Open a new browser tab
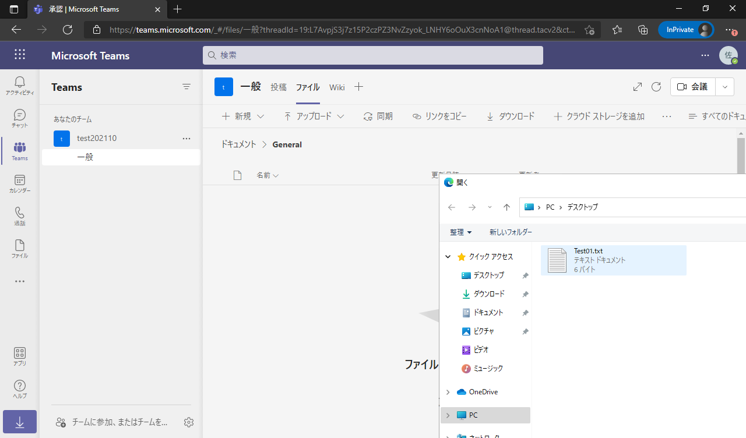Image resolution: width=746 pixels, height=438 pixels. click(178, 9)
